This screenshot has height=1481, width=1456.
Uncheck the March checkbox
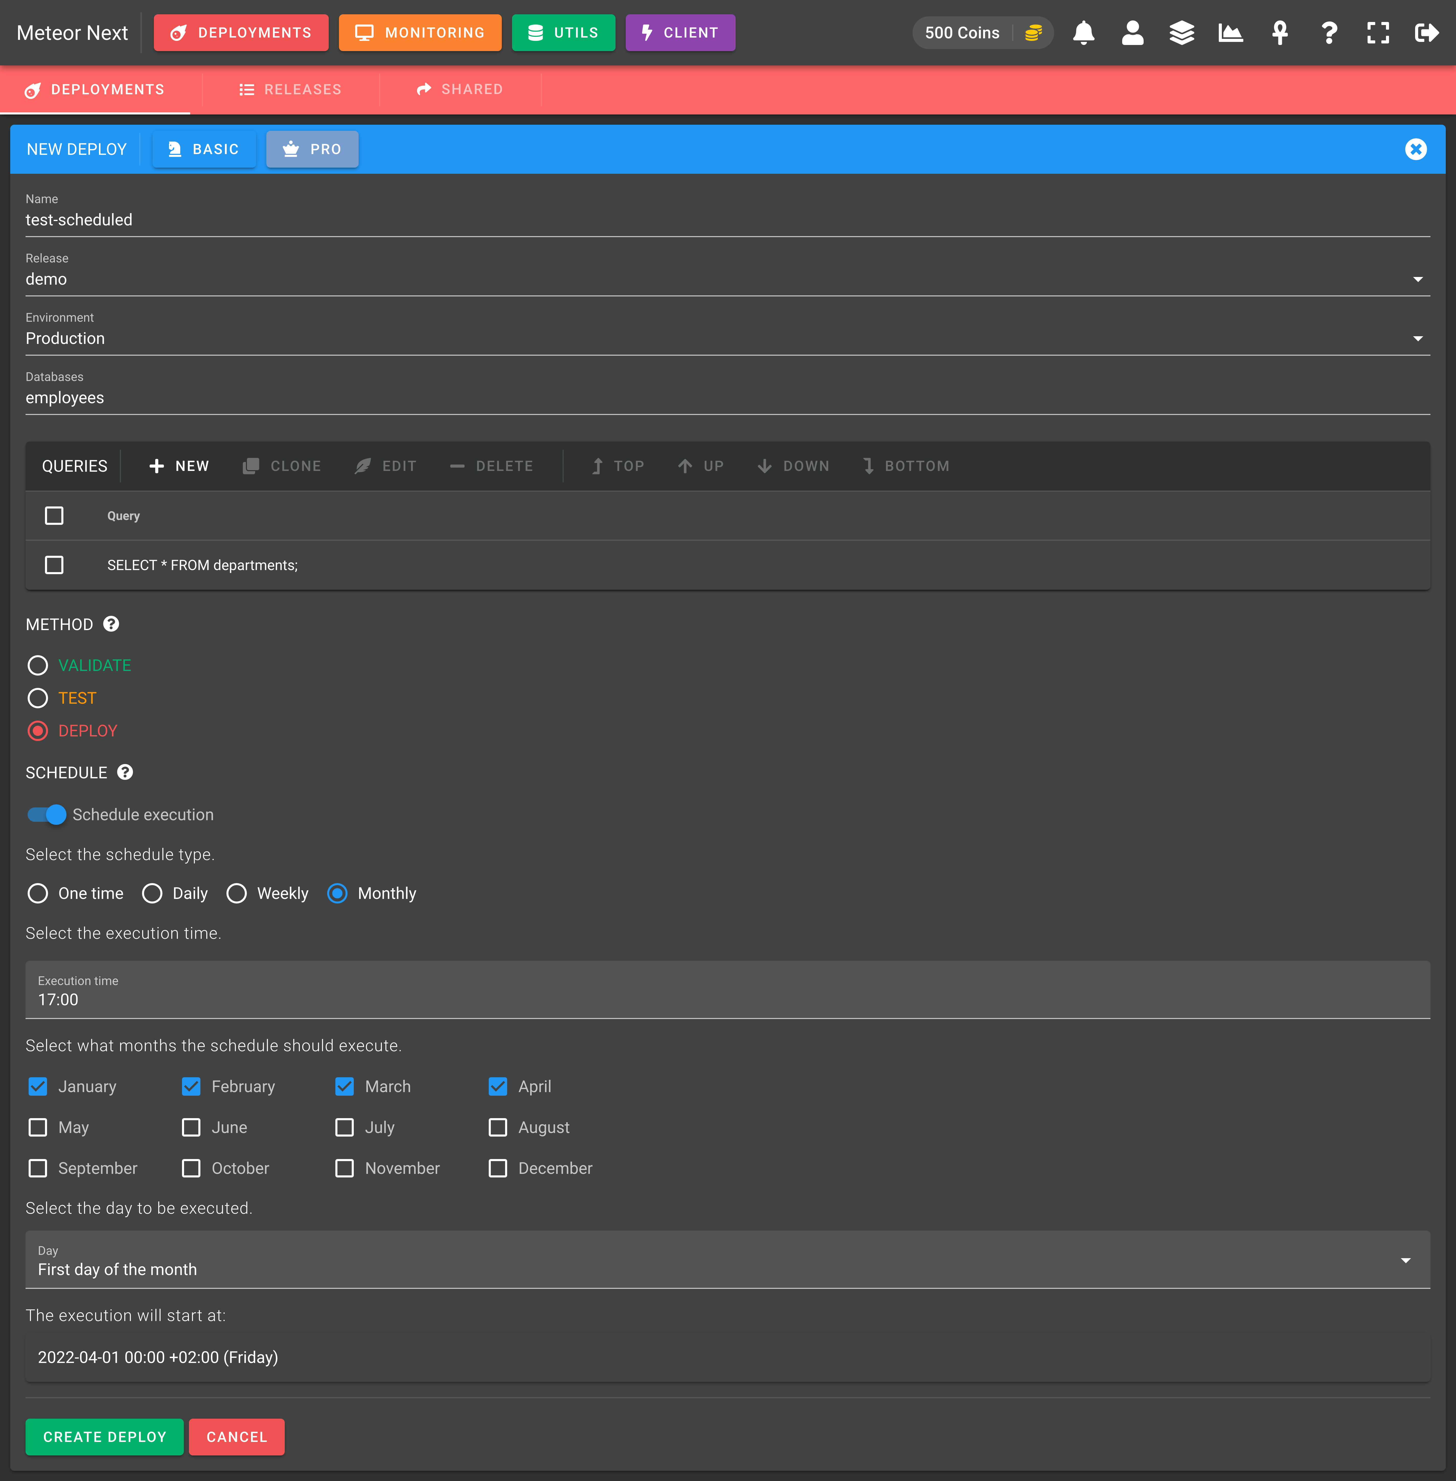(345, 1086)
